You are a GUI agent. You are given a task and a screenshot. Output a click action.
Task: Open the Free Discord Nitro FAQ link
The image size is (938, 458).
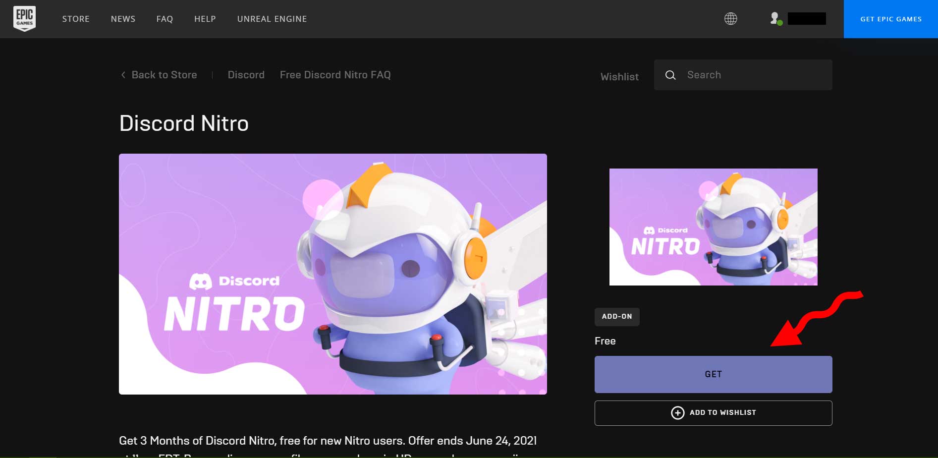[x=335, y=75]
